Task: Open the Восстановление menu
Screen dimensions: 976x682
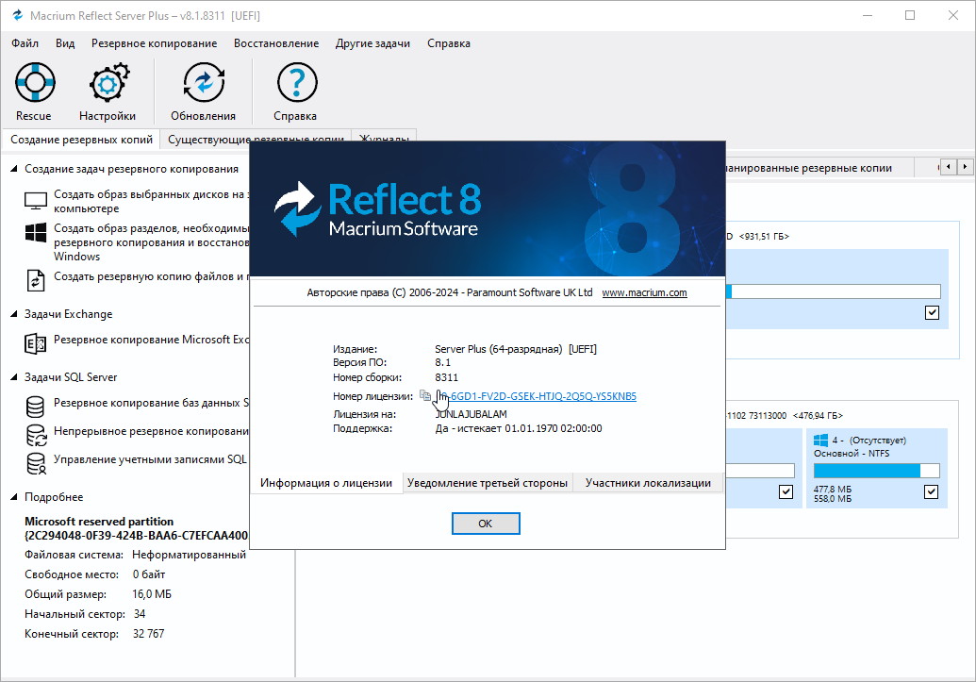Action: click(276, 43)
